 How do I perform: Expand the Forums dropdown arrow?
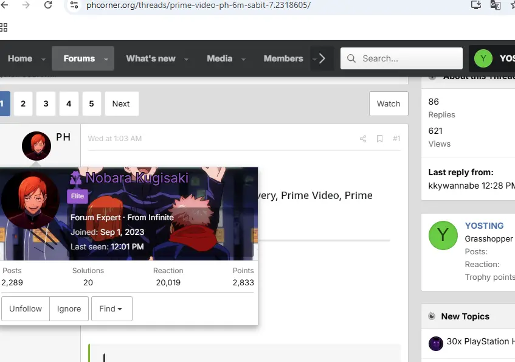pos(106,60)
